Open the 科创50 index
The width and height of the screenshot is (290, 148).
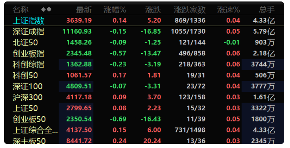[x=144, y=75]
